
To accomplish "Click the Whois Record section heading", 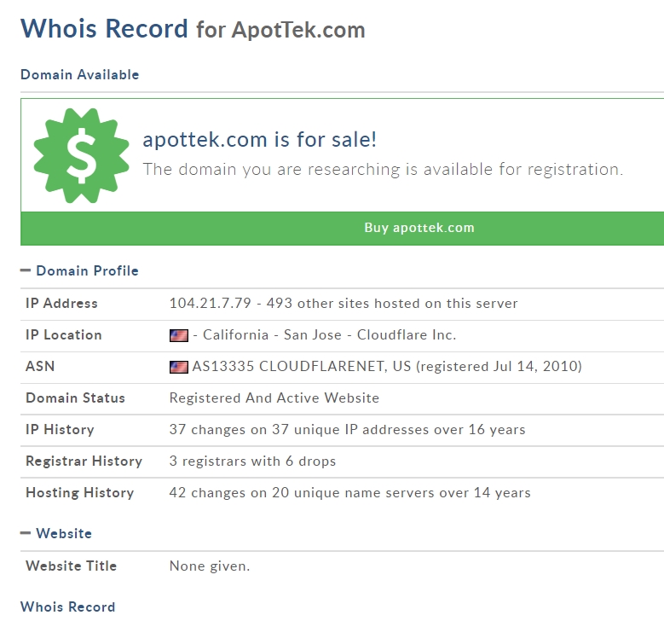I will (67, 607).
